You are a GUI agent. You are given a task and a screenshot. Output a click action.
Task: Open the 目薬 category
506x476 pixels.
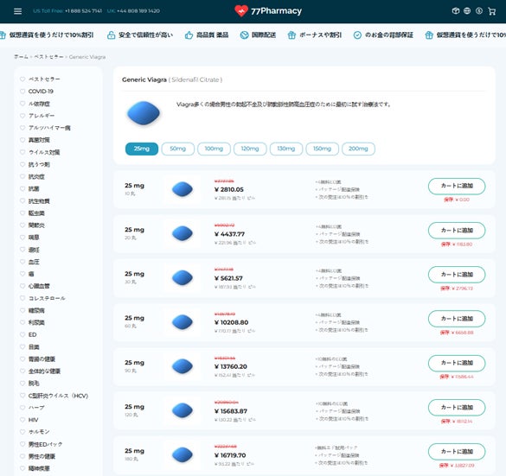pos(34,346)
